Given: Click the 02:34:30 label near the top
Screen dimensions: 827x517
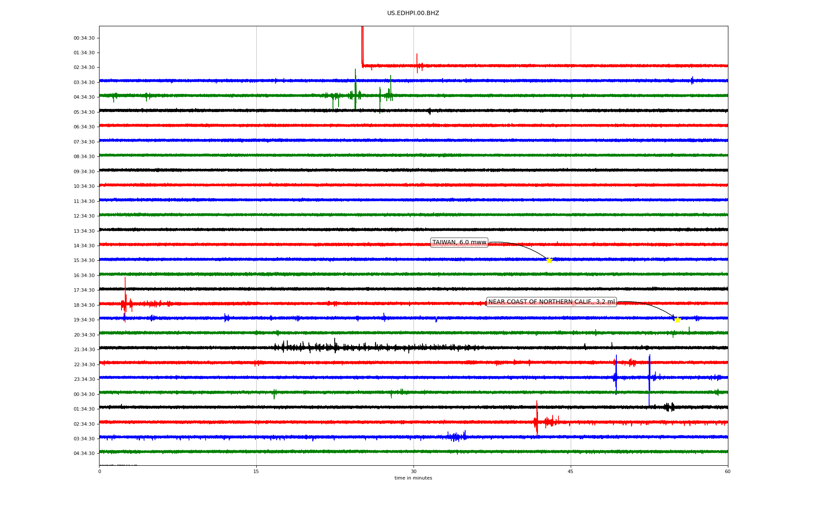Looking at the screenshot, I should 84,68.
